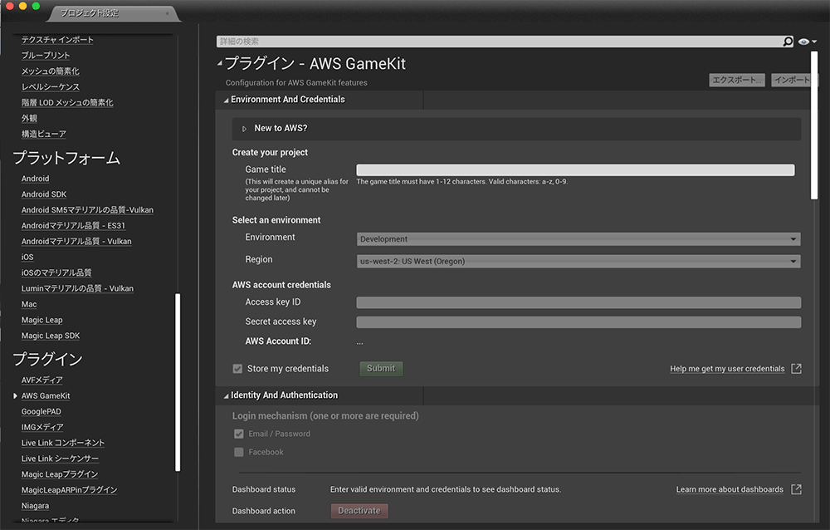Open AVFメディア plugin settings

point(41,380)
